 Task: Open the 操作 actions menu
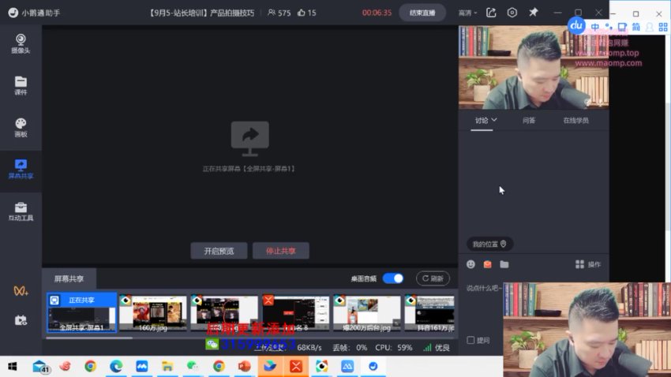coord(588,264)
